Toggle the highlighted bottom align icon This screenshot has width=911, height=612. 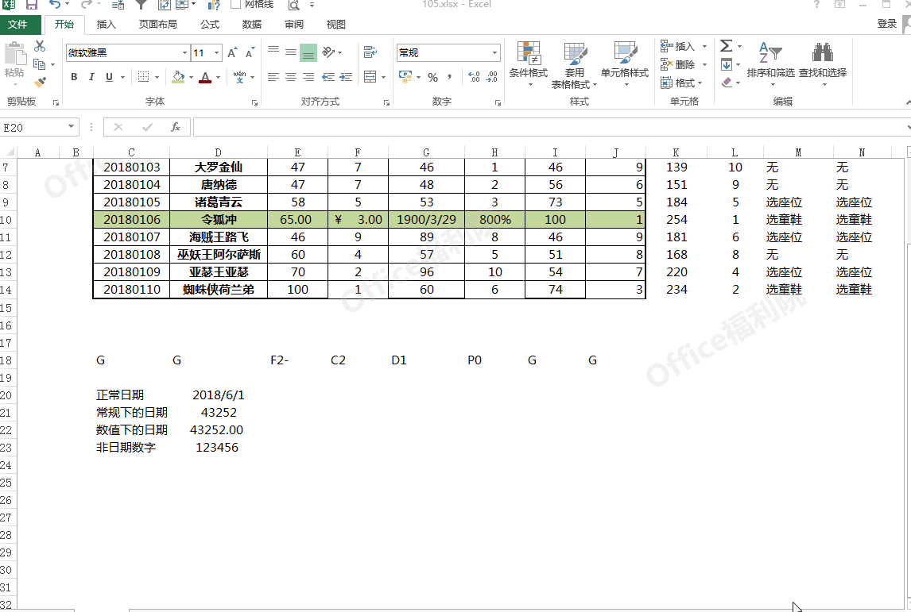pyautogui.click(x=308, y=52)
